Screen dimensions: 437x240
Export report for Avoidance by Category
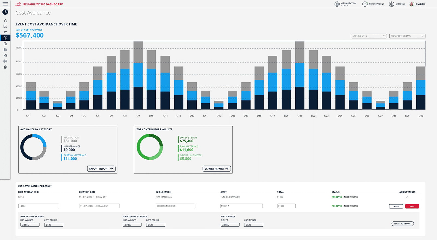pos(101,169)
